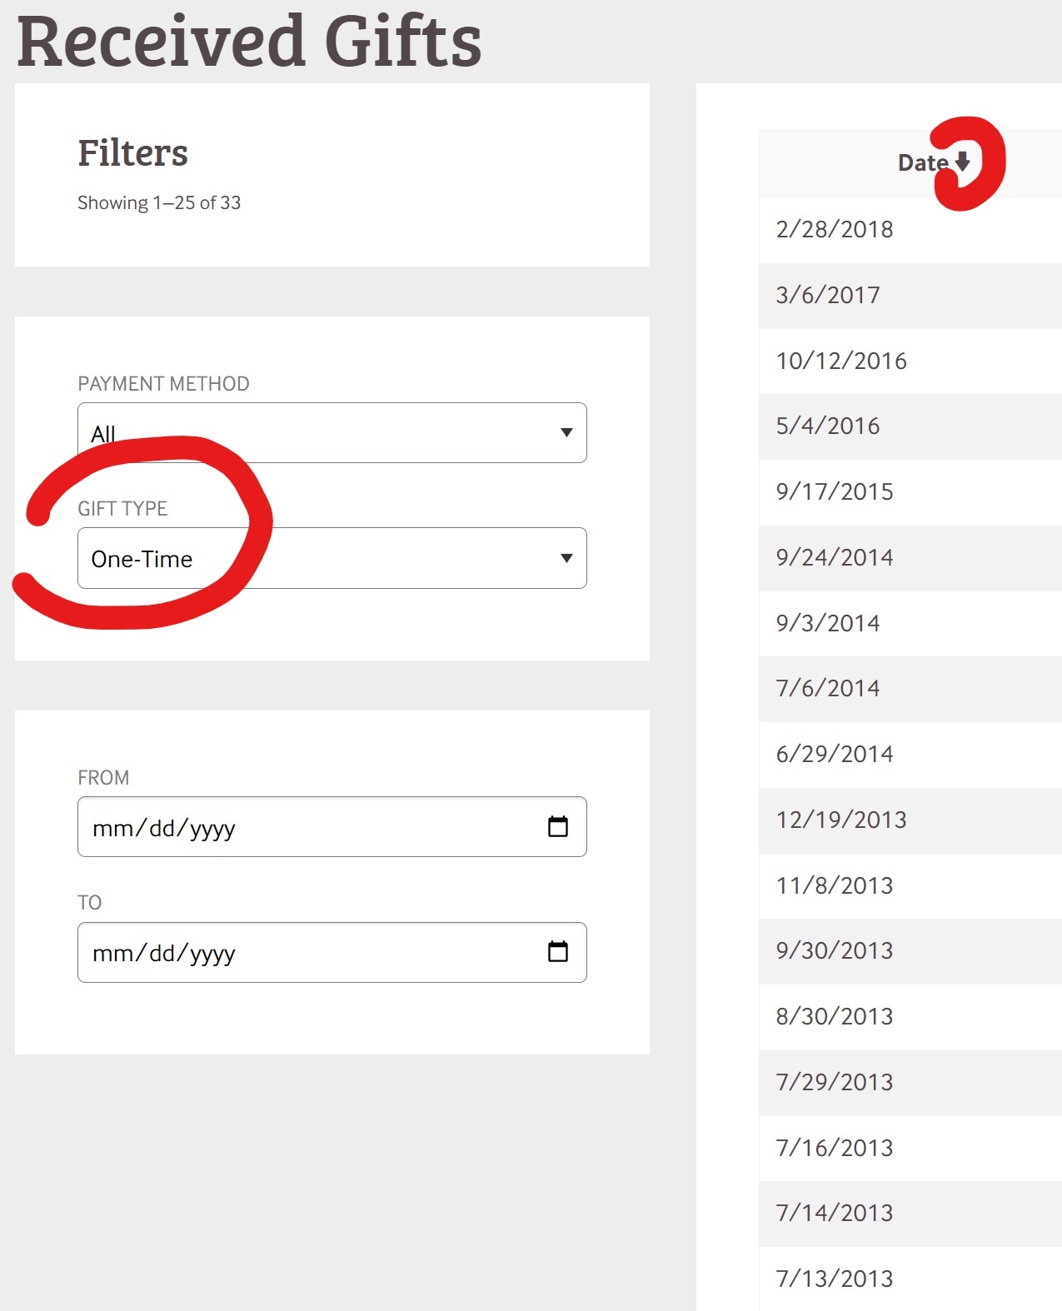Select the 7/13/2013 gift row

click(835, 1279)
